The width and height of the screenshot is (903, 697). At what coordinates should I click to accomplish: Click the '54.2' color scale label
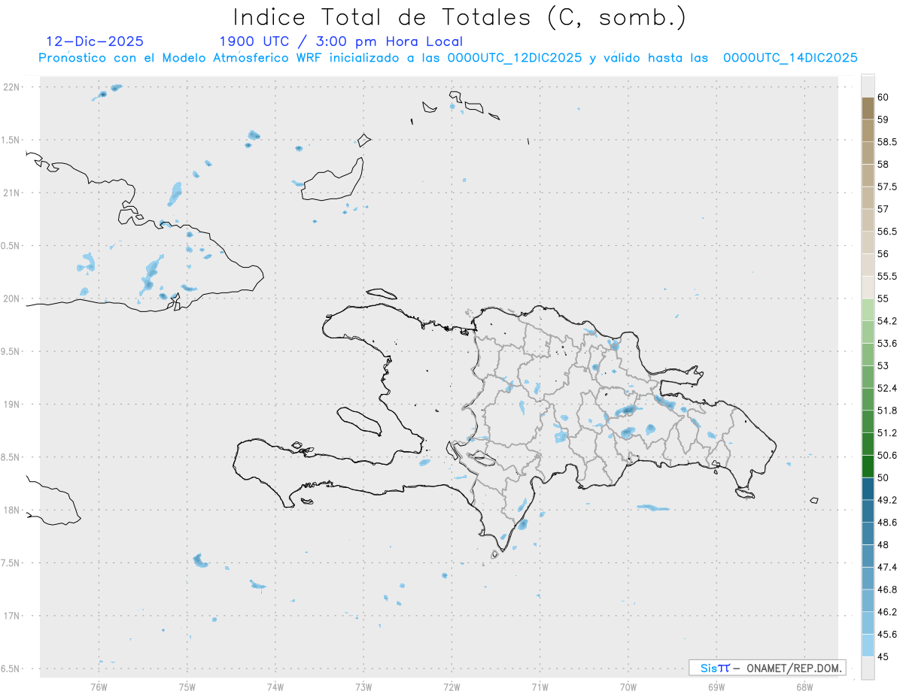pyautogui.click(x=886, y=321)
